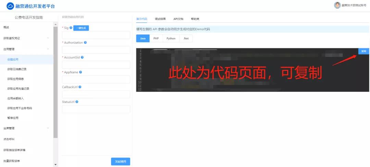Viewport: 370px width, 167px height.
Task: Click the help icon beside AppName
Action: tap(81, 72)
